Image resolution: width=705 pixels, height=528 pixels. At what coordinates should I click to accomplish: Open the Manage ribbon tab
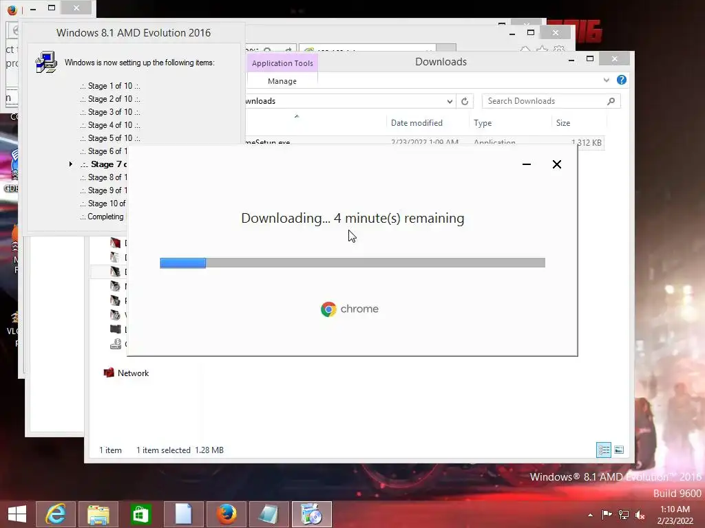click(282, 81)
